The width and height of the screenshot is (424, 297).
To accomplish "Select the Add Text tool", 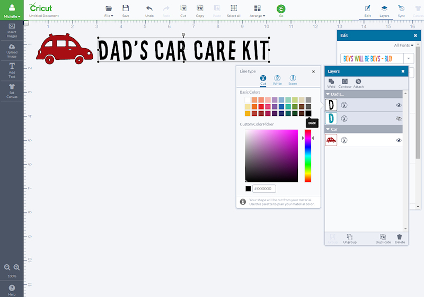I will [x=12, y=70].
